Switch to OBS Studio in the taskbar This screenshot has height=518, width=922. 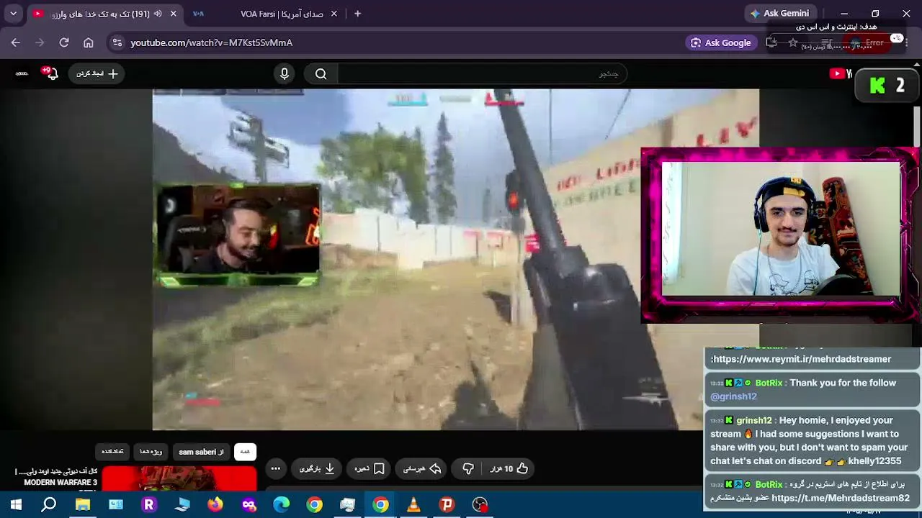480,505
